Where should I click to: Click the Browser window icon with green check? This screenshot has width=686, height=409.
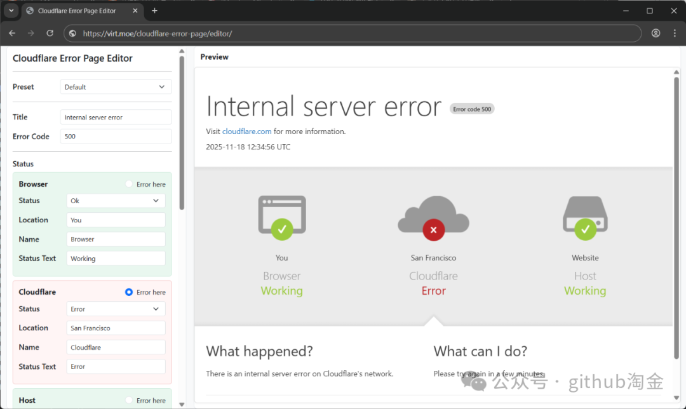pyautogui.click(x=281, y=217)
